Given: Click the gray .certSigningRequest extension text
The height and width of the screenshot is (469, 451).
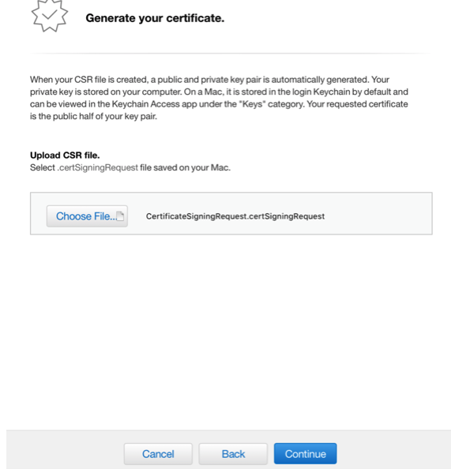Looking at the screenshot, I should coord(98,167).
